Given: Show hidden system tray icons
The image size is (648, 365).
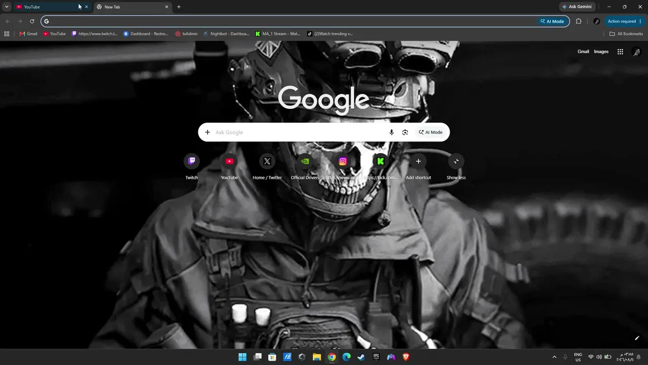Looking at the screenshot, I should coord(554,357).
